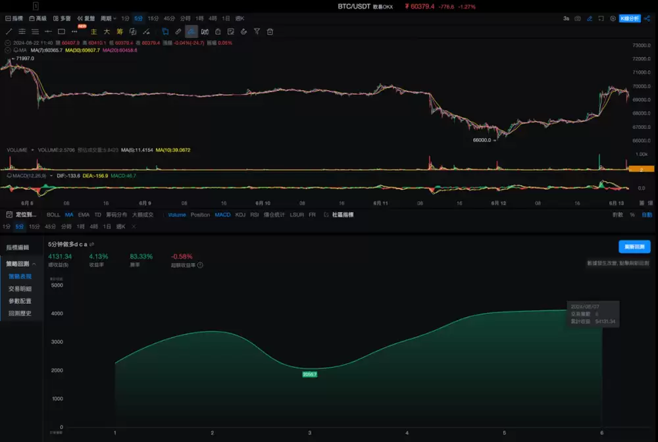Click the 2055.7 point on profit curve
The height and width of the screenshot is (442, 658).
(310, 374)
